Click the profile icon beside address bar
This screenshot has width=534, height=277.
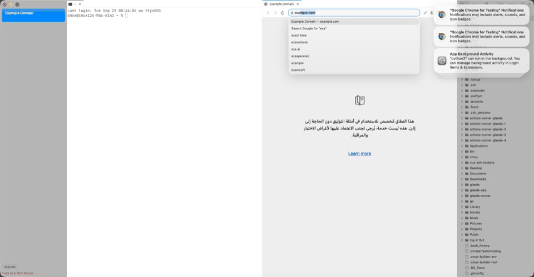pos(432,13)
